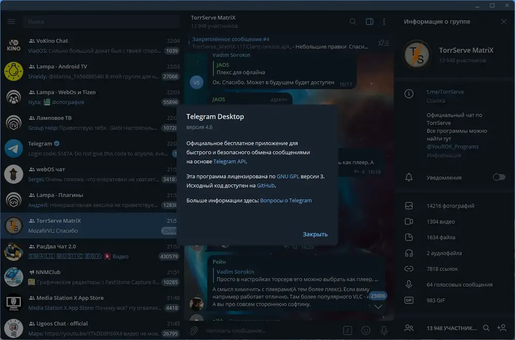Show the pinned messages list
515x340 pixels.
tap(383, 43)
